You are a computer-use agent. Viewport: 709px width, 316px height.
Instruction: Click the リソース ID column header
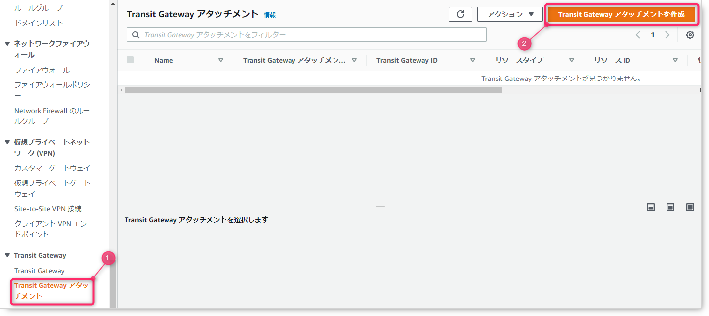click(612, 60)
